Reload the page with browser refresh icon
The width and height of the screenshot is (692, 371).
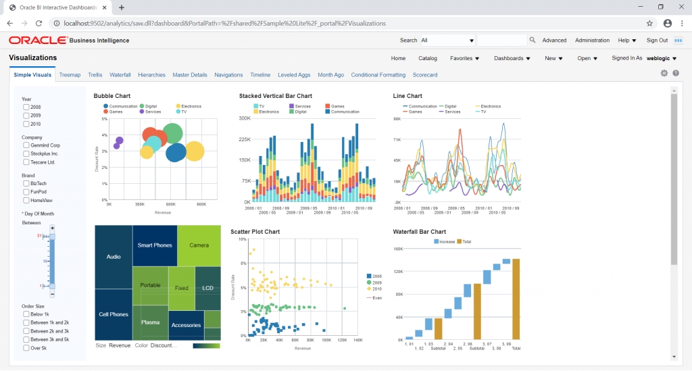39,24
